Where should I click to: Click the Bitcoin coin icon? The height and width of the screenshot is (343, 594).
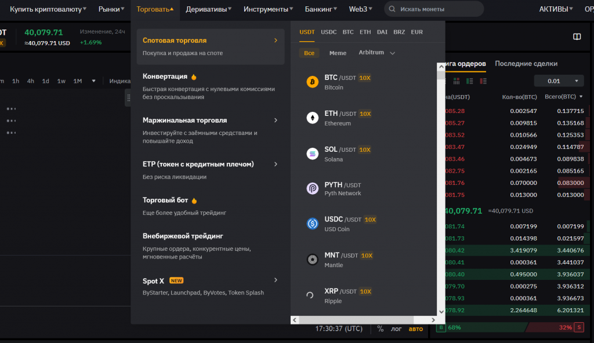point(313,82)
